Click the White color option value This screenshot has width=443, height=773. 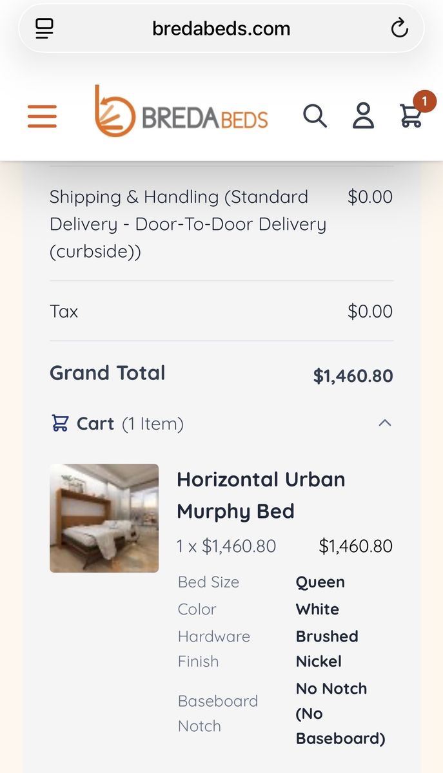point(317,609)
